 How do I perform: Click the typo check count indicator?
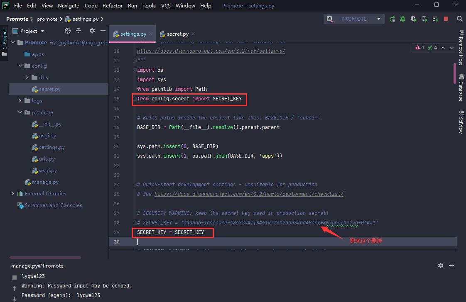tap(432, 48)
